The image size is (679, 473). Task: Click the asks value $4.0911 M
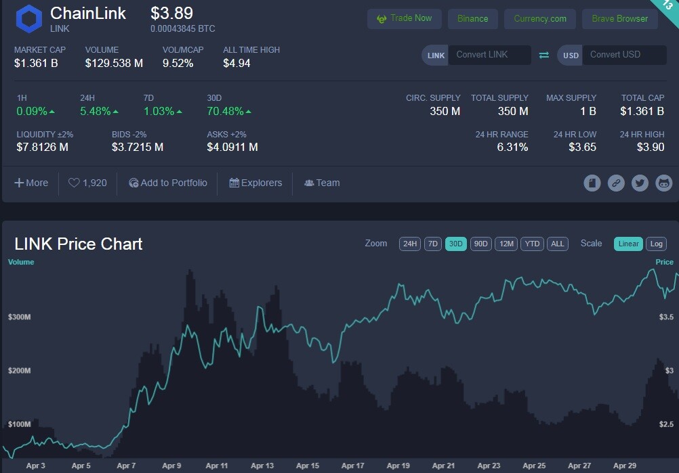[232, 147]
